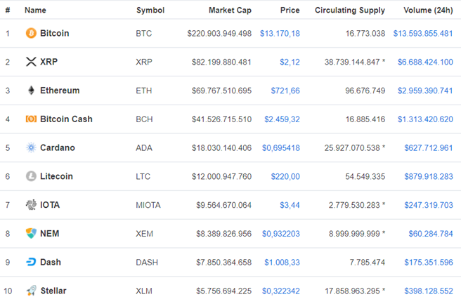Screen dimensions: 461x304
Task: Open Stellar volume $398.128.552
Action: pyautogui.click(x=429, y=291)
